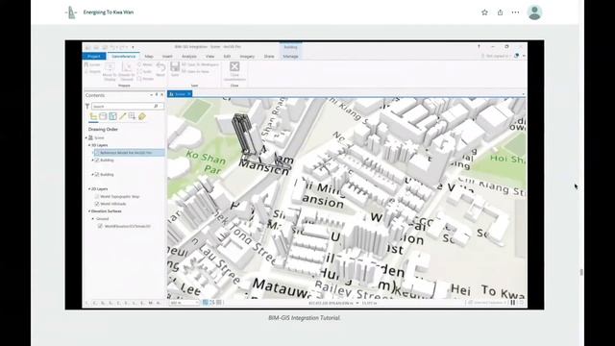Open the Edit ribbon tab

[x=227, y=57]
